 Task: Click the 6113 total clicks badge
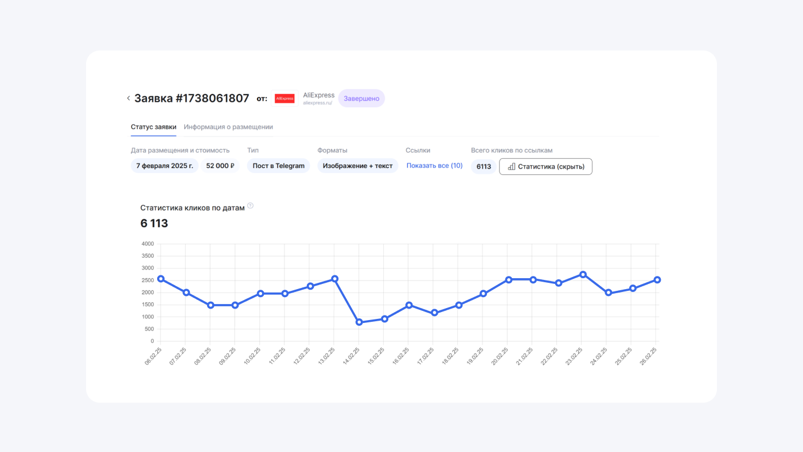coord(484,166)
